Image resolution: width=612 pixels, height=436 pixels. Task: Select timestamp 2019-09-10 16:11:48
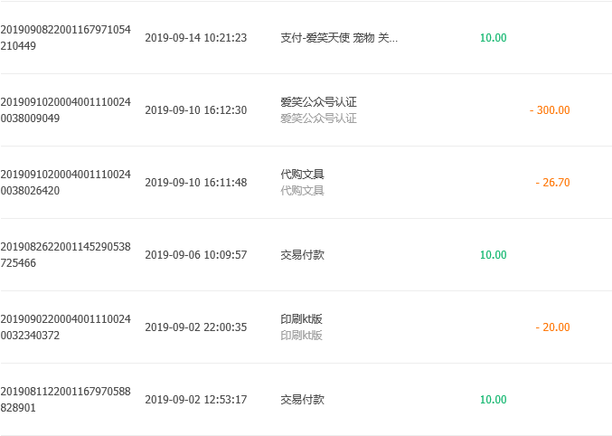(x=196, y=182)
